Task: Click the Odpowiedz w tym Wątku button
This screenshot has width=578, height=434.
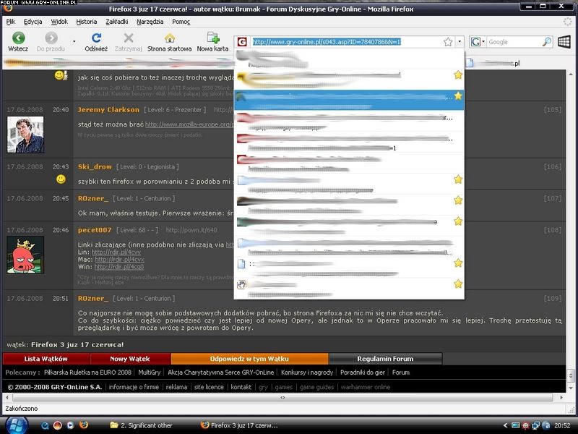Action: [249, 359]
